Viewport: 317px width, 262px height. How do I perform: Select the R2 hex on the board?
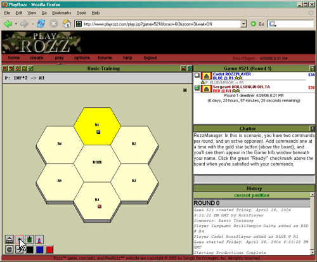coord(134,145)
